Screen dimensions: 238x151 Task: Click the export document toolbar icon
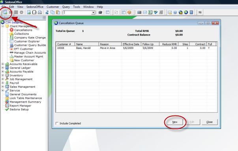29,12
